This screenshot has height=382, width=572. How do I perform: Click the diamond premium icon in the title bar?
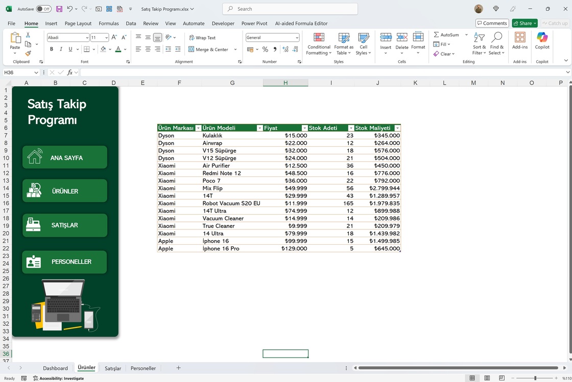(x=496, y=9)
